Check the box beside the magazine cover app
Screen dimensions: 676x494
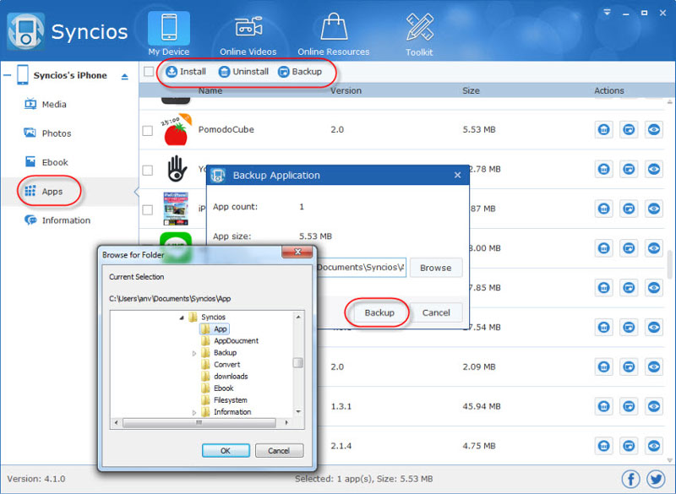147,209
